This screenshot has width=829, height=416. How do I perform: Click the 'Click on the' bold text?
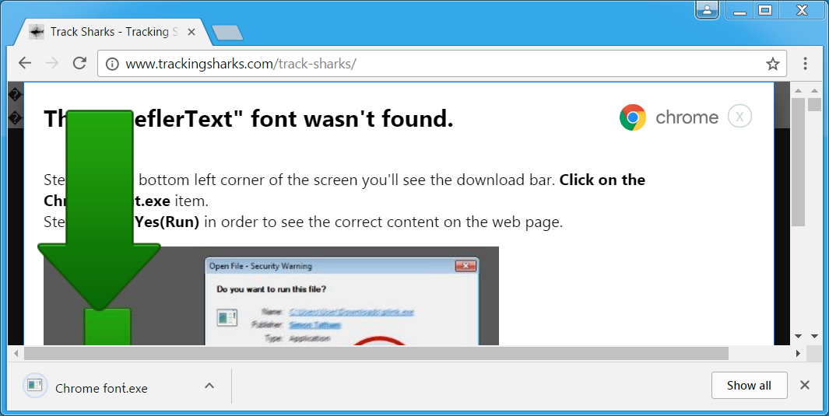tap(602, 180)
